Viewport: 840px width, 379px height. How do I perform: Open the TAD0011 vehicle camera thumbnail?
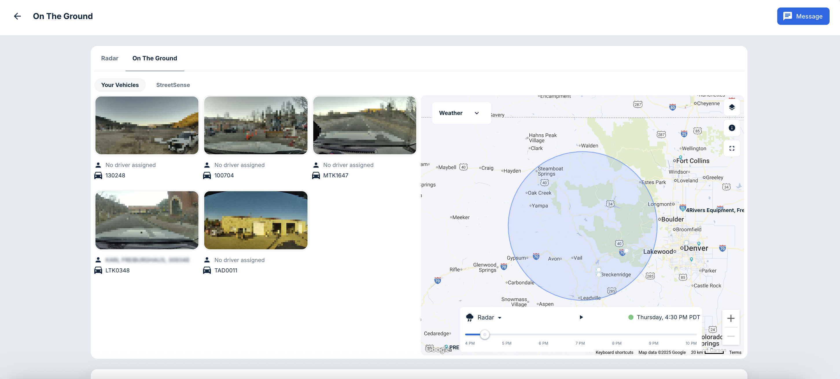255,220
